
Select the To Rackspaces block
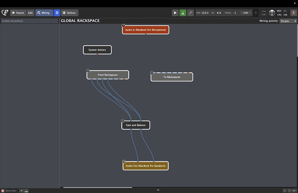[x=172, y=77]
